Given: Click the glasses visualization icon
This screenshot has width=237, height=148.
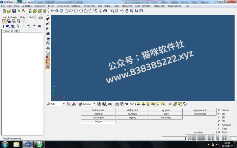Looking at the screenshot, I should coord(132,104).
